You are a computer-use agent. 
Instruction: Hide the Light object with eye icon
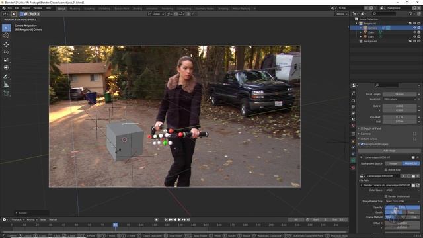point(414,36)
